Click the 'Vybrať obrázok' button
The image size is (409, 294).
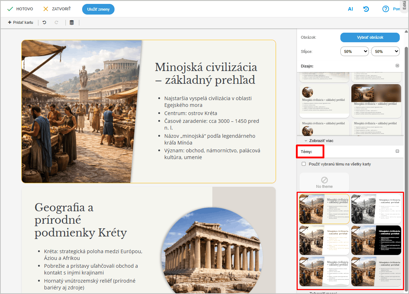coord(370,37)
